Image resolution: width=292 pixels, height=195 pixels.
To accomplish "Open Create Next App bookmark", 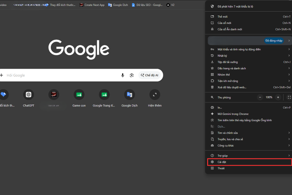I will (x=92, y=5).
